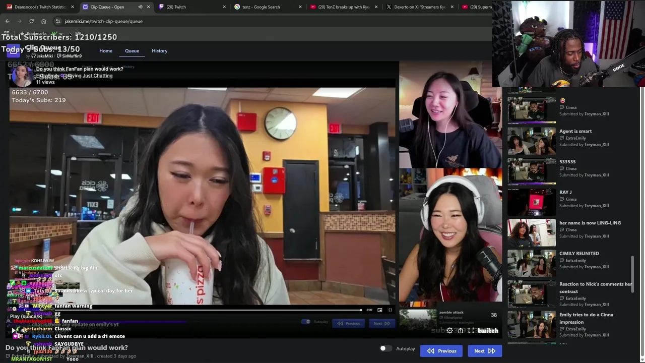Close the Dexerto on X tab
This screenshot has width=645, height=363.
click(x=452, y=7)
